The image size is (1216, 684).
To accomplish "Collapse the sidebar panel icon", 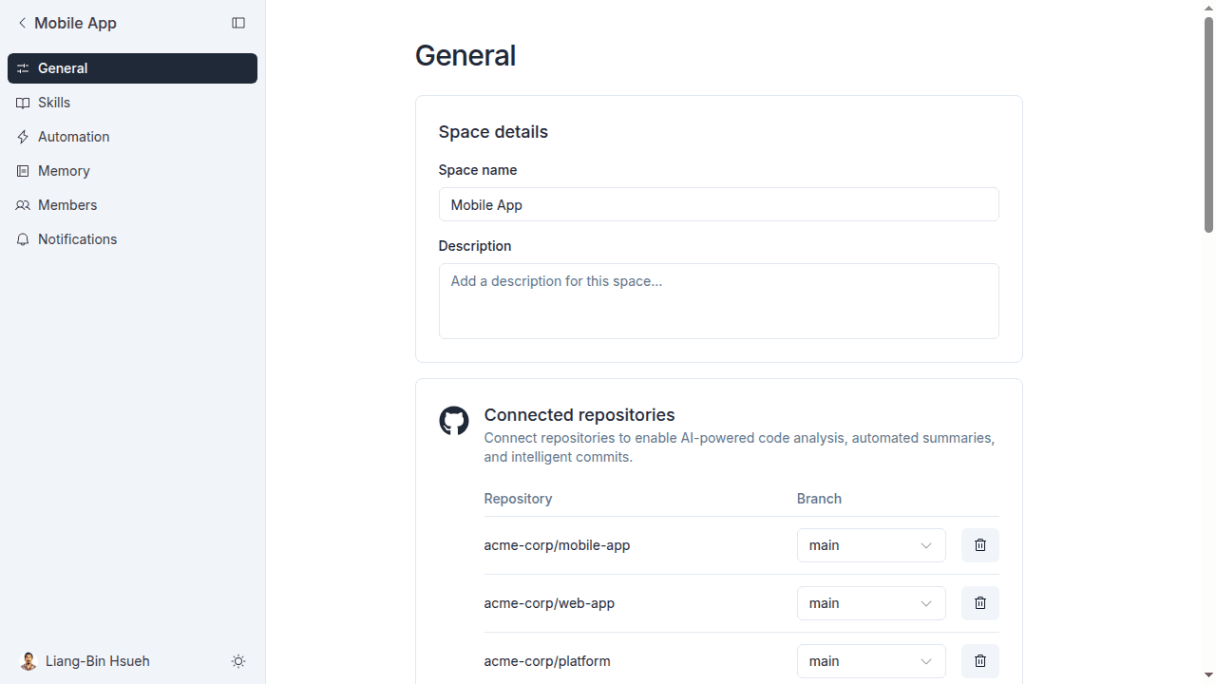I will pos(238,23).
